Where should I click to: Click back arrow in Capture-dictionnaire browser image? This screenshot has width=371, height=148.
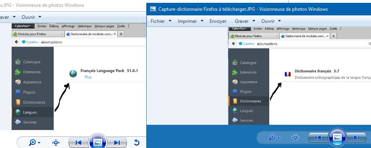tap(233, 44)
